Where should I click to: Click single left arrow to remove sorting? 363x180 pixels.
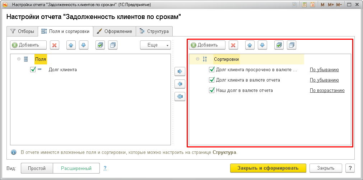pos(180,84)
